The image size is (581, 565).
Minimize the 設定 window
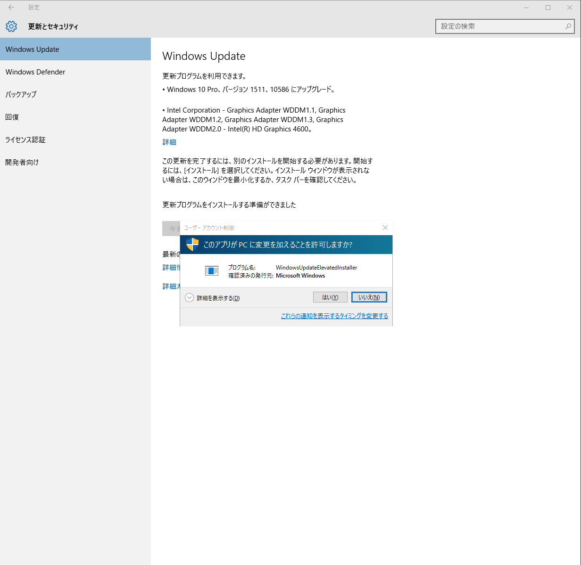pos(526,8)
